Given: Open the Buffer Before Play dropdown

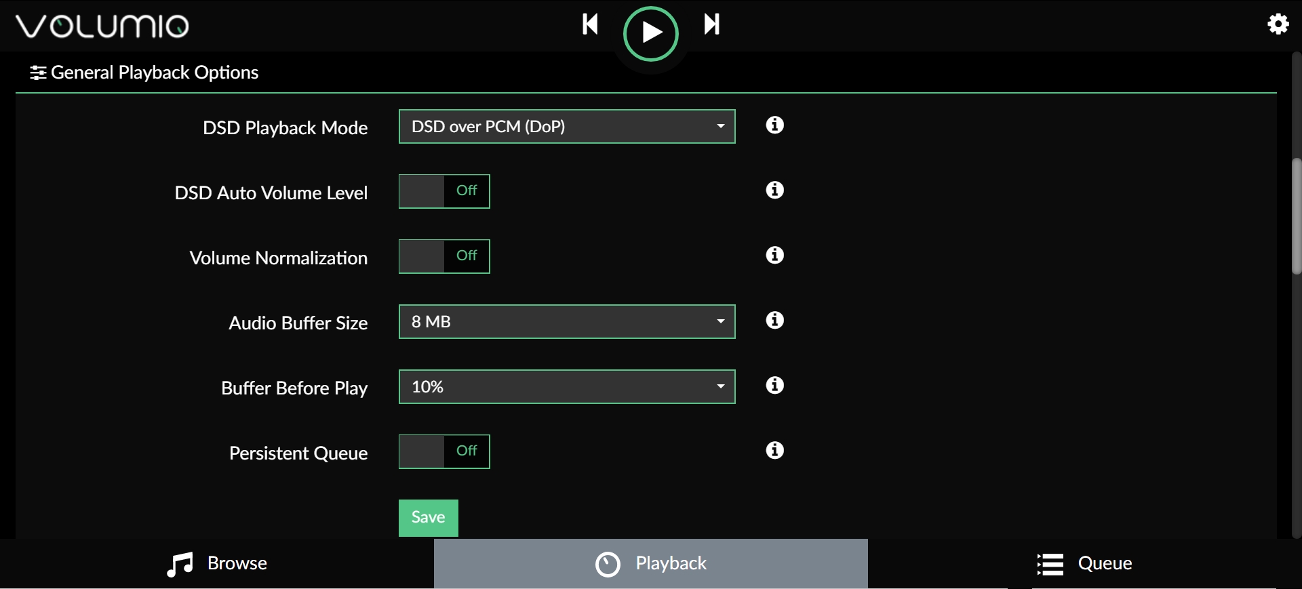Looking at the screenshot, I should (x=567, y=387).
